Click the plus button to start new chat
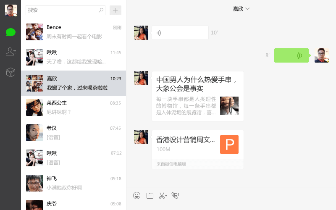Image resolution: width=336 pixels, height=210 pixels. (115, 10)
